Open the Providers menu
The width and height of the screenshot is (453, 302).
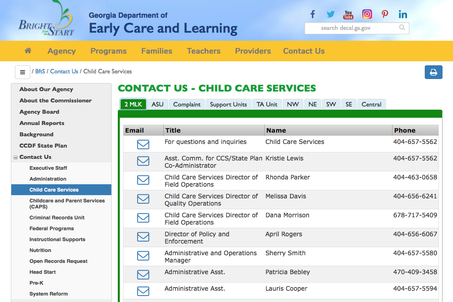[253, 51]
